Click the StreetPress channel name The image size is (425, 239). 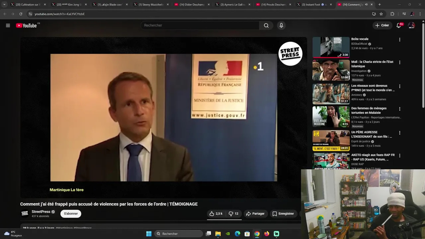(x=41, y=212)
